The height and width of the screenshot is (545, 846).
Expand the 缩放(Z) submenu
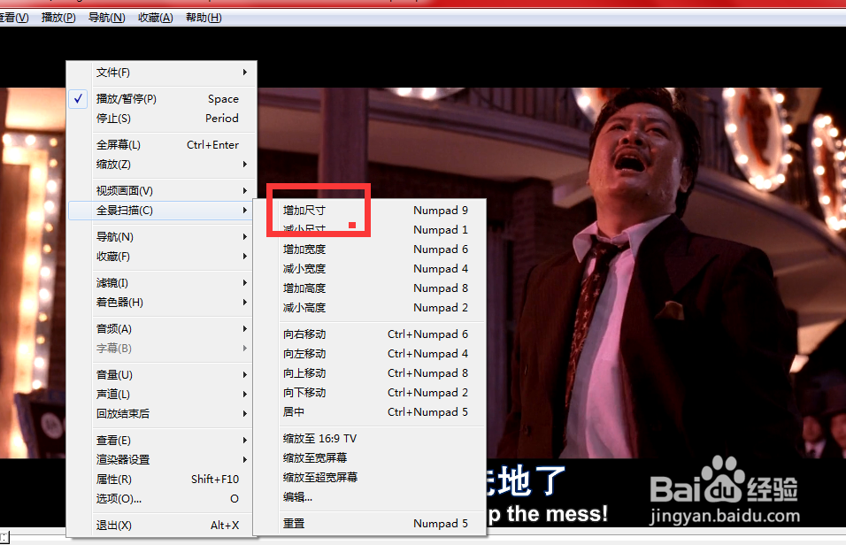161,164
